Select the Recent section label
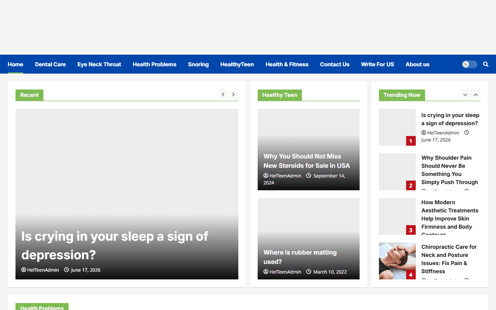This screenshot has width=496, height=310. point(29,95)
